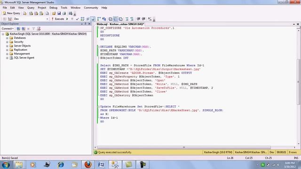Open Internet Explorer from the taskbar
The height and width of the screenshot is (169, 301).
(61, 165)
